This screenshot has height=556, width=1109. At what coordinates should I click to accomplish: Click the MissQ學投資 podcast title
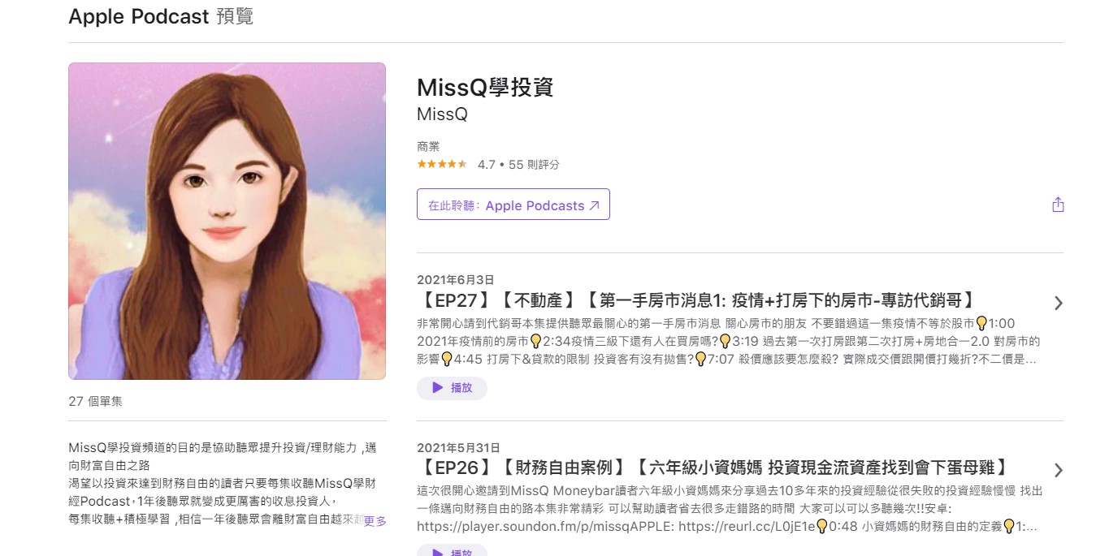[485, 87]
